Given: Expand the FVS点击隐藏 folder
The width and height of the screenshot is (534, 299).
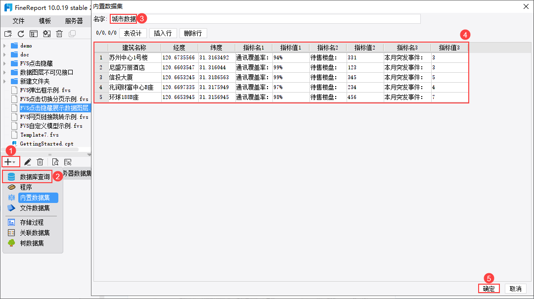Looking at the screenshot, I should tap(4, 63).
